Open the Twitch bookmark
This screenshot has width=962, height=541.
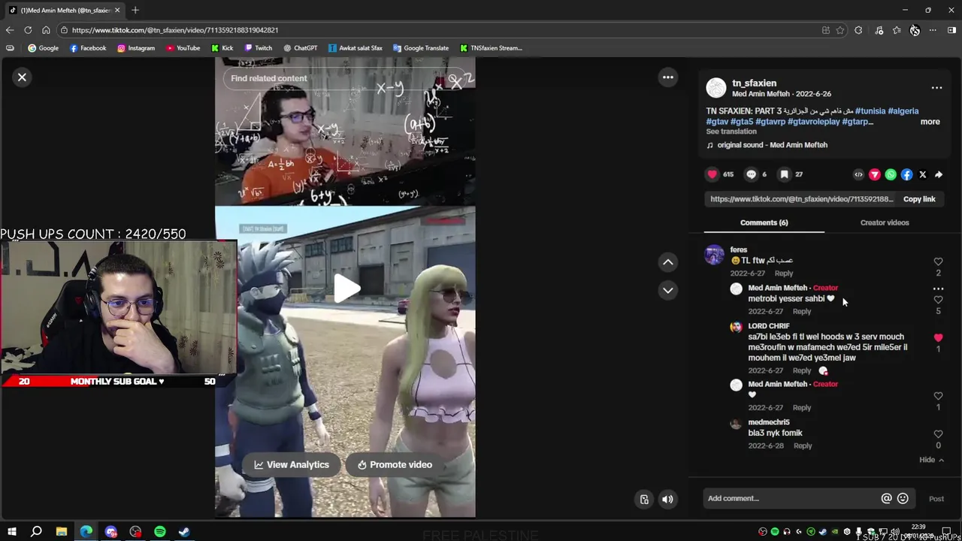(258, 48)
